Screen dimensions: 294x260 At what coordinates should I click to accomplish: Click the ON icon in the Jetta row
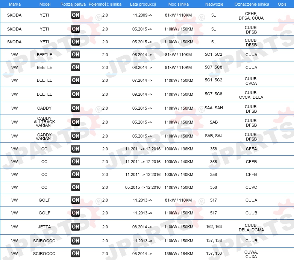(76, 227)
